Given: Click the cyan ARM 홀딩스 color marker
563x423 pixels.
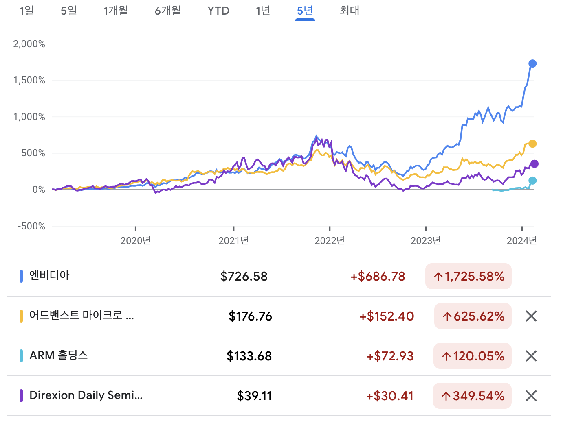Looking at the screenshot, I should tap(21, 356).
